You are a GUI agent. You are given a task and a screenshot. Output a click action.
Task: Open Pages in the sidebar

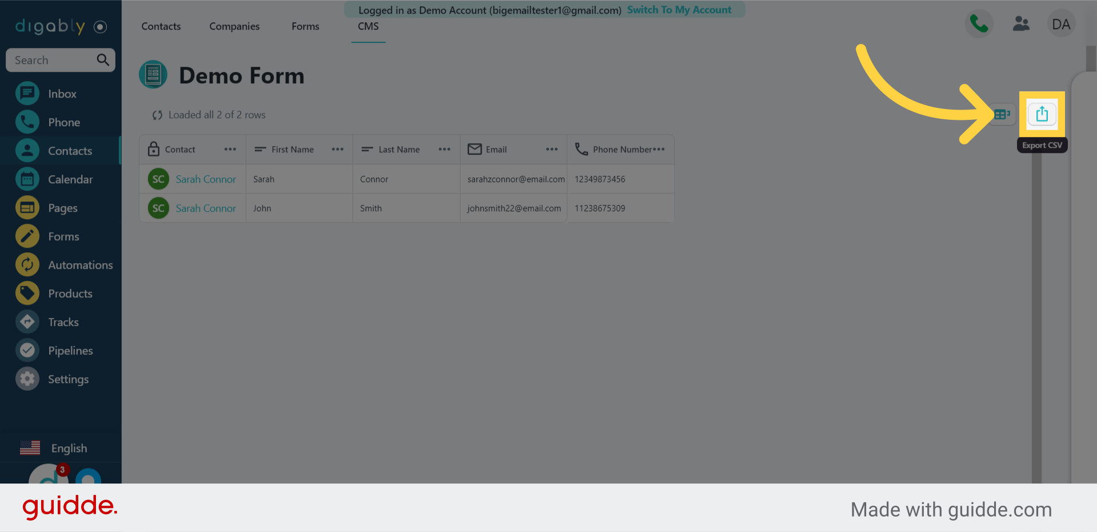click(61, 208)
